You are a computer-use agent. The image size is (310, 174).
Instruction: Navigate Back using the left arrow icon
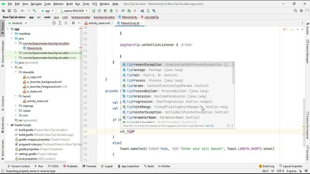23,11
